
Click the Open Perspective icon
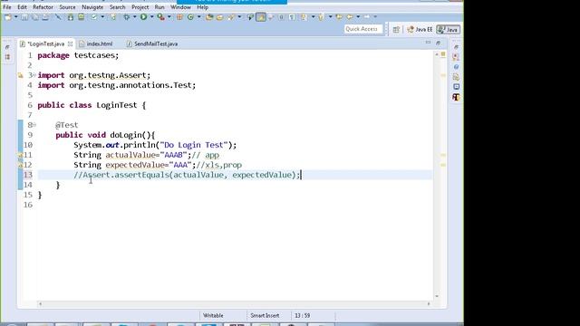[396, 29]
